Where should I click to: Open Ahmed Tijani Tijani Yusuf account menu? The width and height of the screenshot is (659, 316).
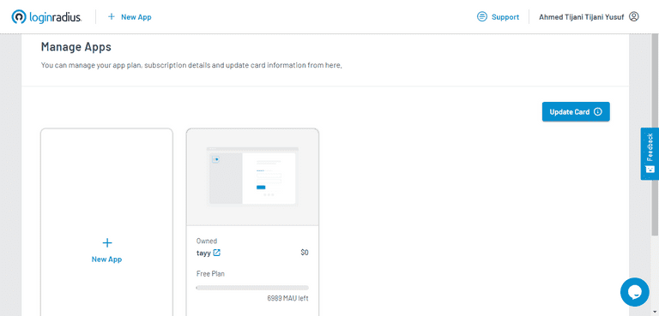click(589, 17)
